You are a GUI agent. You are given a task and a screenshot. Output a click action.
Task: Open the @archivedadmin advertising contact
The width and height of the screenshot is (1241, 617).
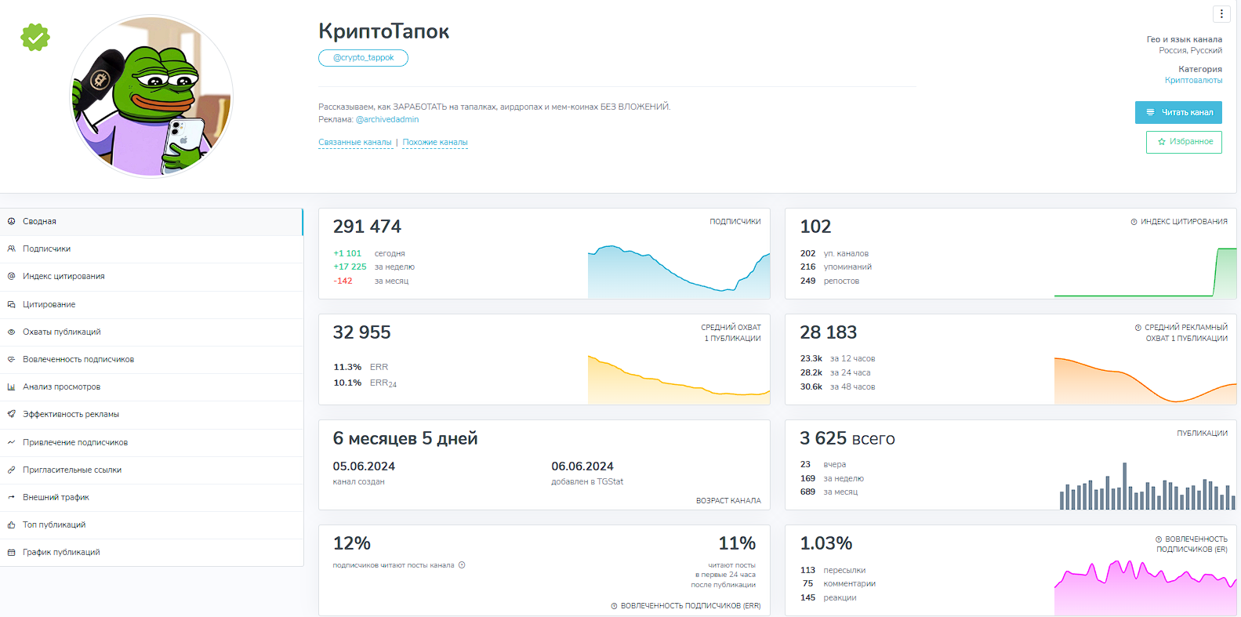pyautogui.click(x=387, y=120)
